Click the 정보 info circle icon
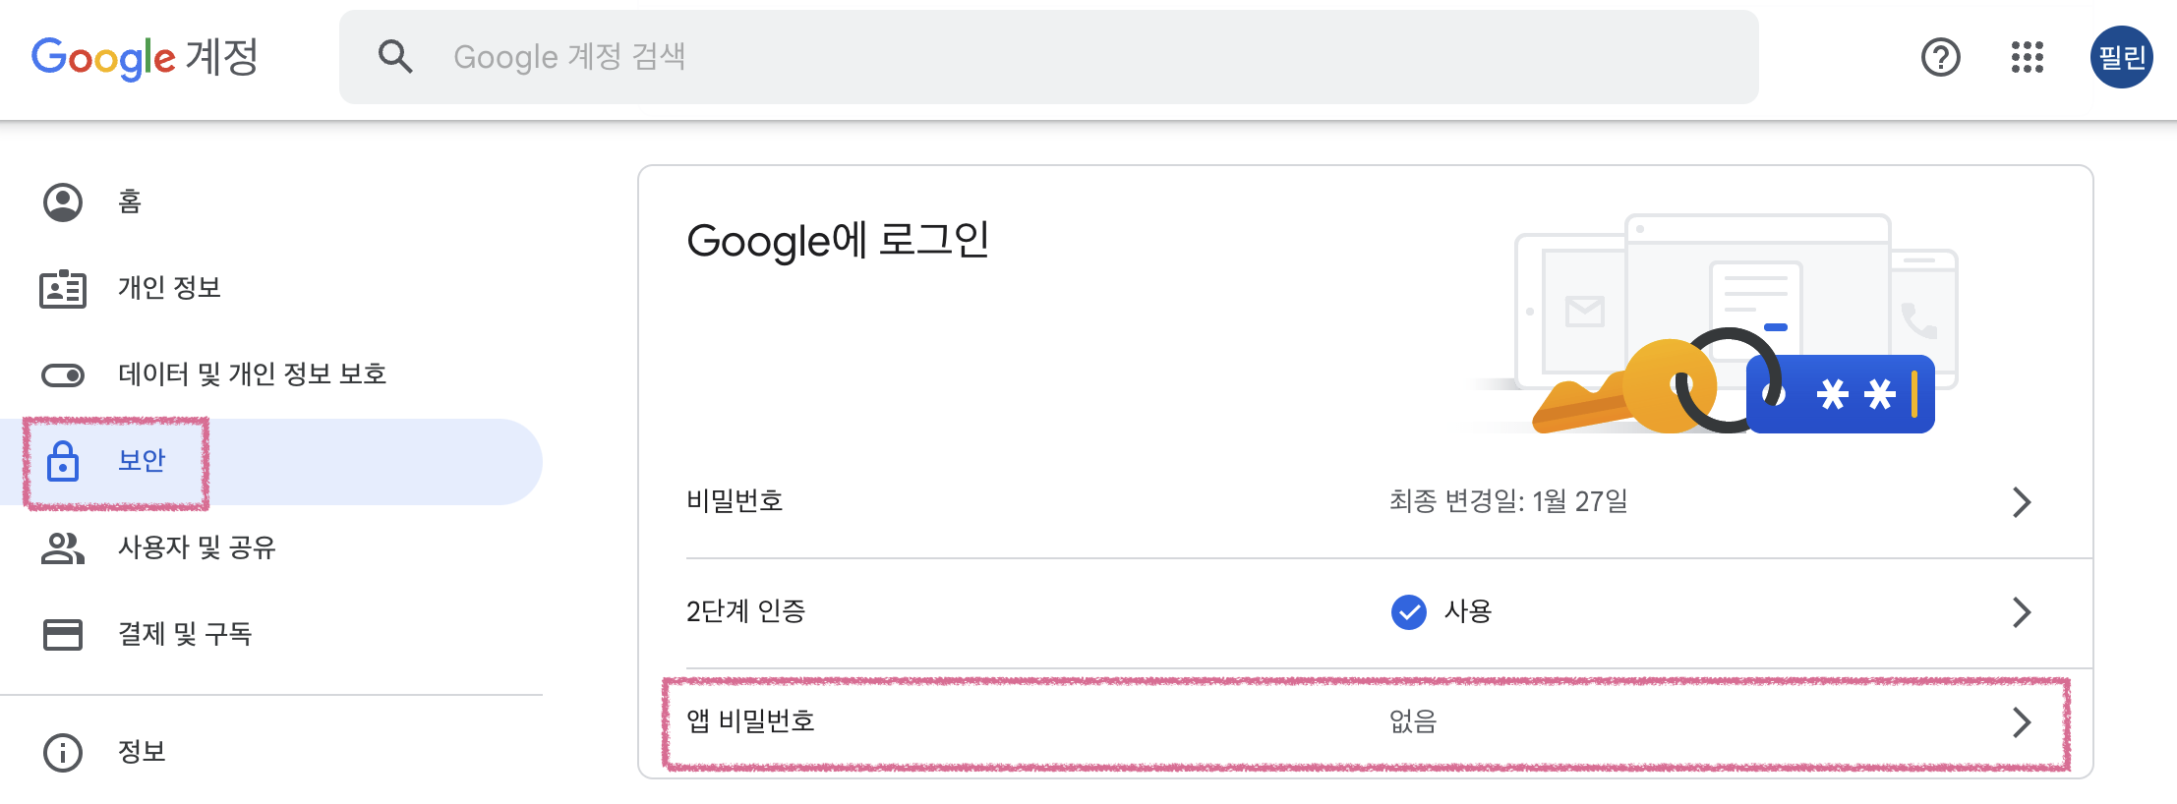 click(x=63, y=753)
